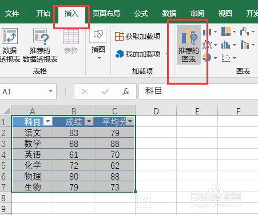This screenshot has height=215, width=258.
Task: Open the 文件 File tab
Action: coord(12,14)
